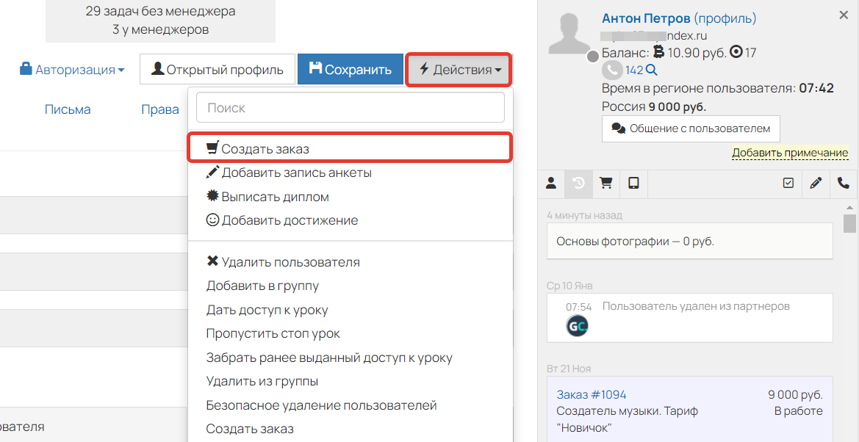Click the Создатель музыки. Тариф "Новичок" text
The width and height of the screenshot is (859, 442).
[x=628, y=419]
